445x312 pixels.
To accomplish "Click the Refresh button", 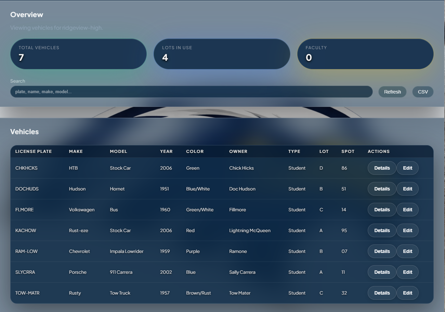I will tap(392, 91).
